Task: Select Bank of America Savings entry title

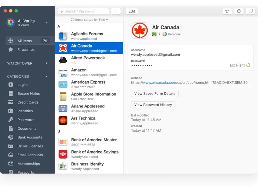Action: click(x=95, y=152)
